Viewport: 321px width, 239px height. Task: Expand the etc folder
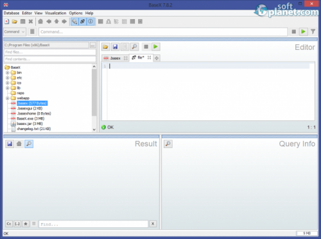click(8, 78)
